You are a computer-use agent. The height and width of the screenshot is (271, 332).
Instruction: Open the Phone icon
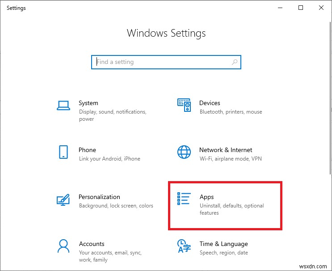pos(63,152)
